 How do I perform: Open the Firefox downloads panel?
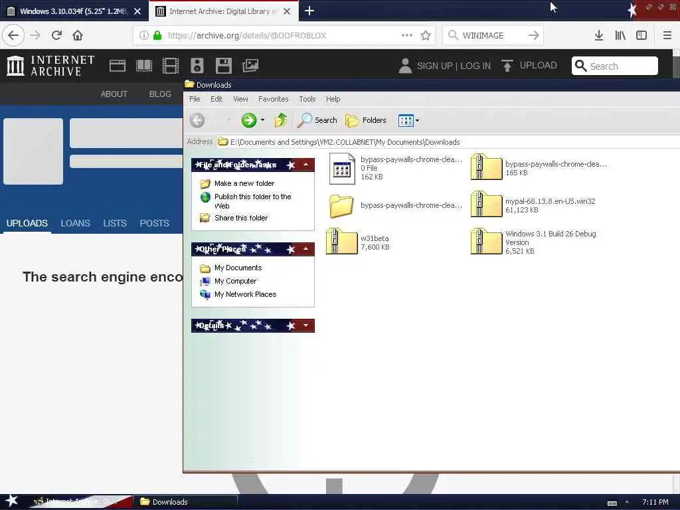tap(599, 35)
